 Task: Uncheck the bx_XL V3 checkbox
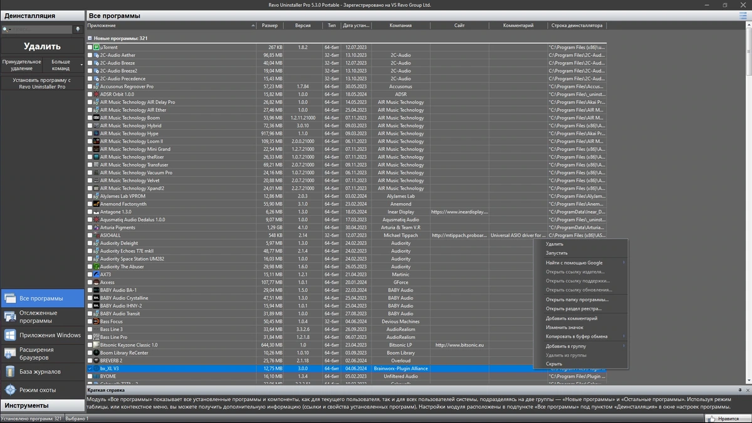[90, 368]
